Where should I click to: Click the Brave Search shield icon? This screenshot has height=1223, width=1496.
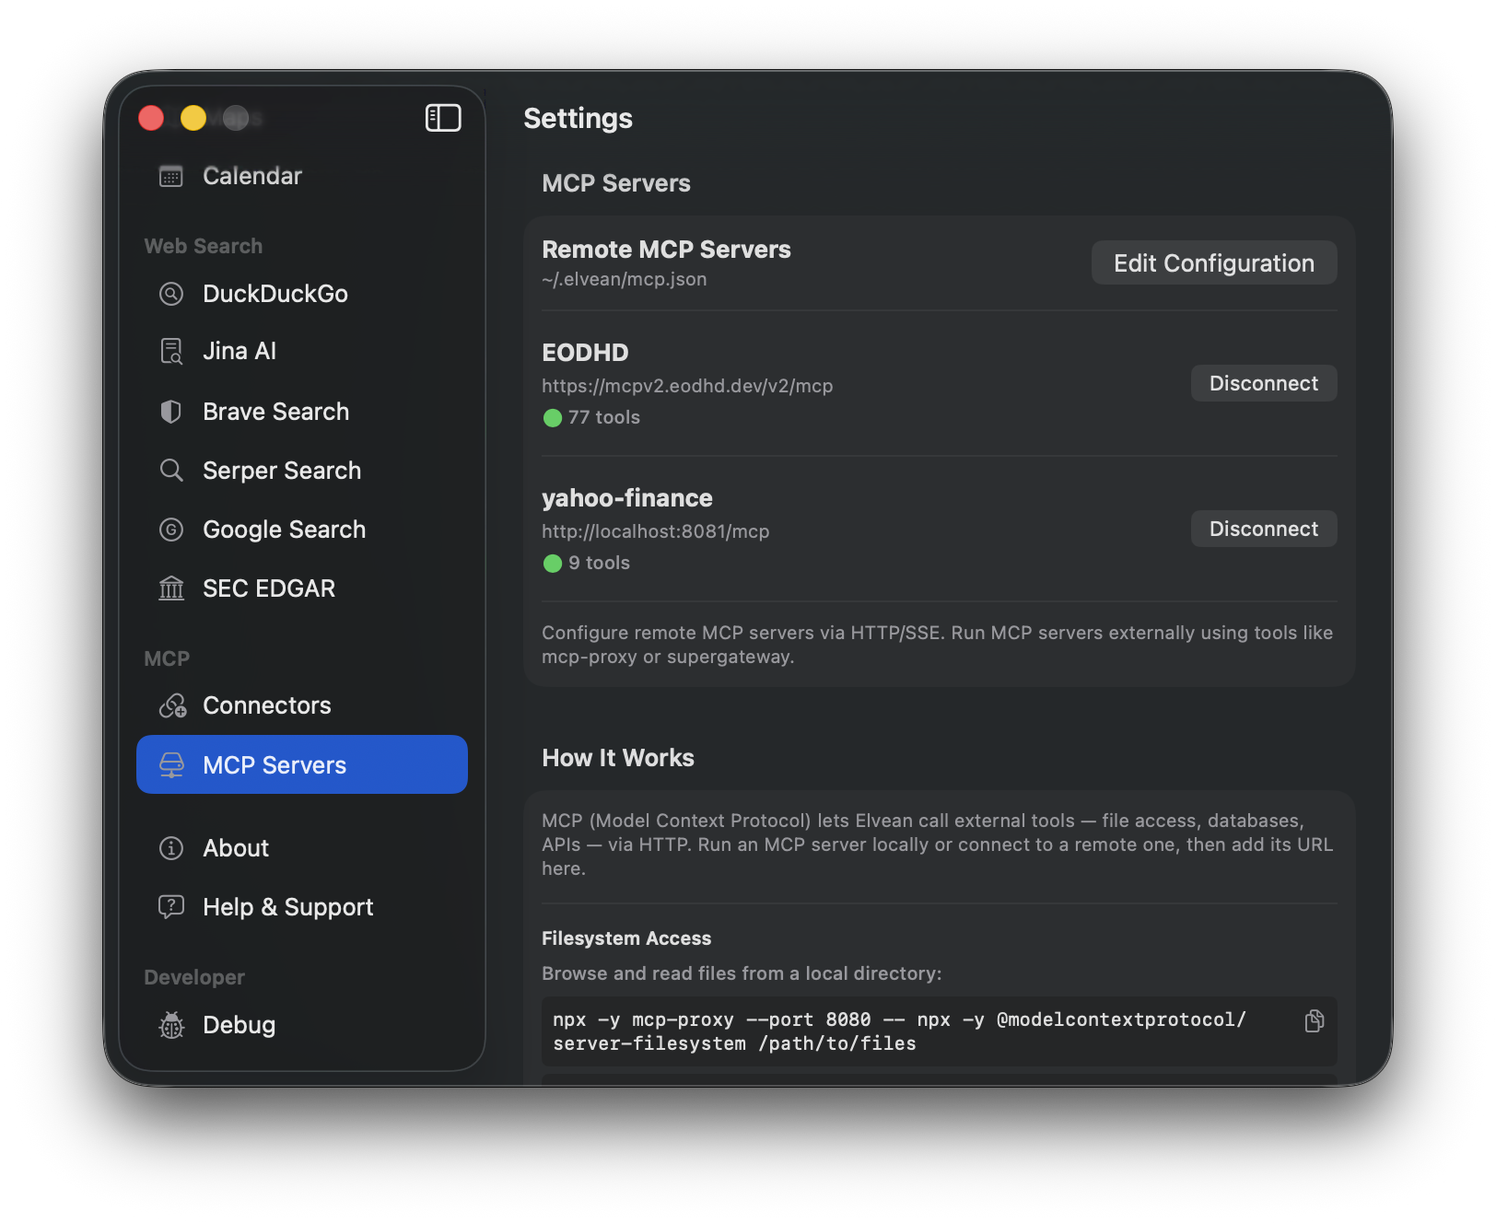tap(171, 412)
